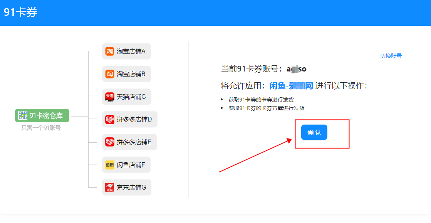Click the 当前91卡券账号 account line

click(264, 69)
